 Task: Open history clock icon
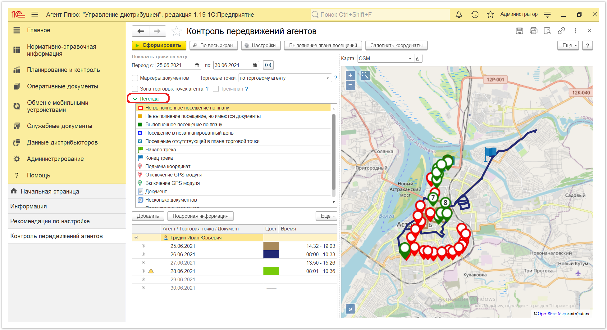click(x=475, y=15)
